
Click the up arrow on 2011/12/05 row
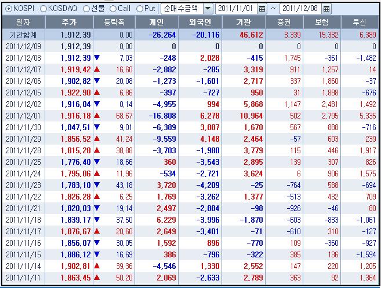pyautogui.click(x=97, y=93)
